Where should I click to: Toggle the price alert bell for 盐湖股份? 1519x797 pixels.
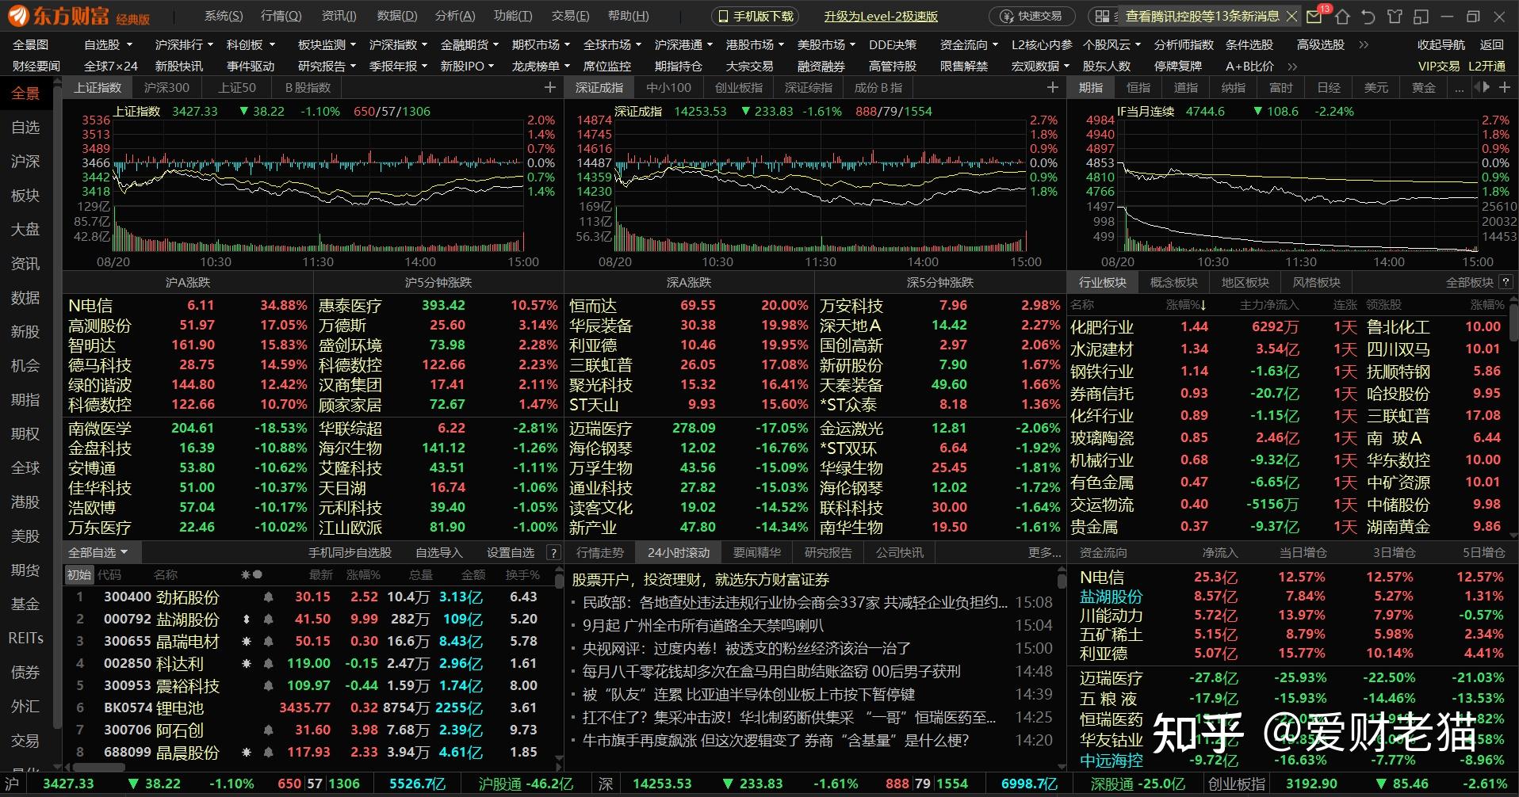269,619
